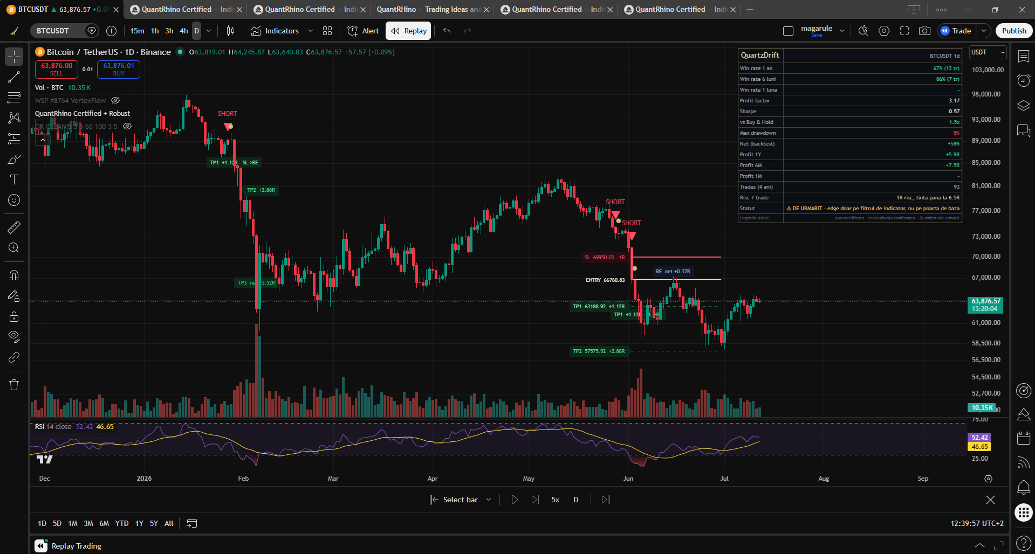Open the watchlist panel icon
1035x554 pixels.
tap(1024, 56)
